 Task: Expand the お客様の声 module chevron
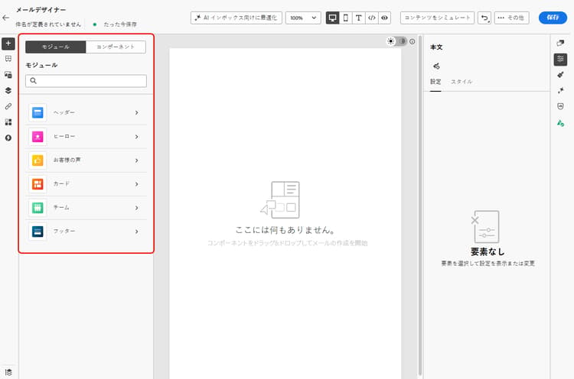pyautogui.click(x=136, y=160)
